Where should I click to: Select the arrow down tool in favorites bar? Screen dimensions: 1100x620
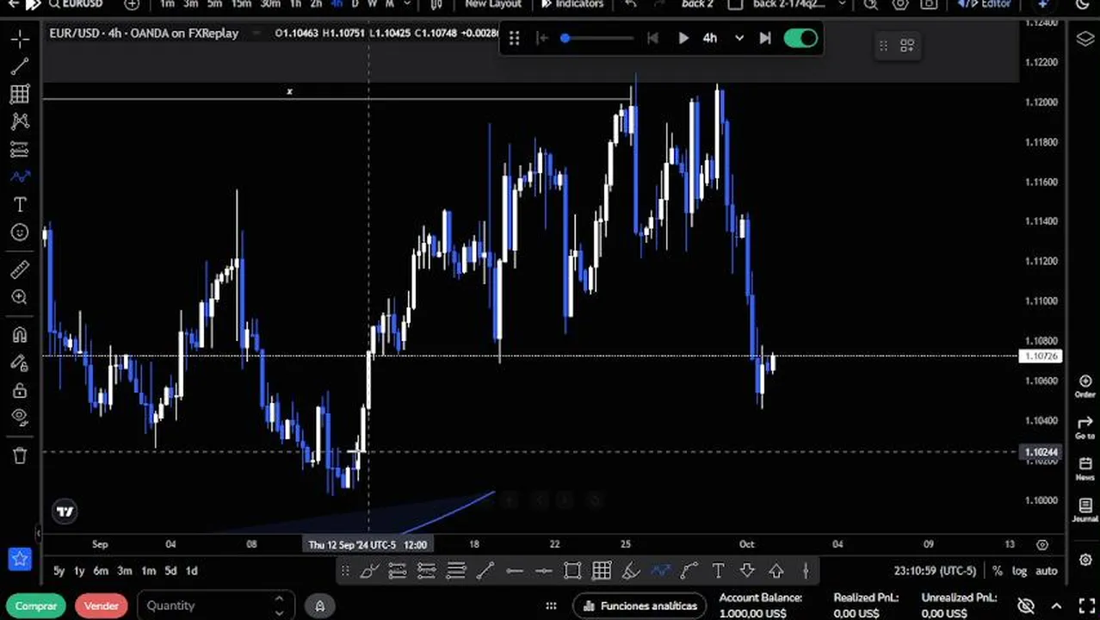pos(747,570)
